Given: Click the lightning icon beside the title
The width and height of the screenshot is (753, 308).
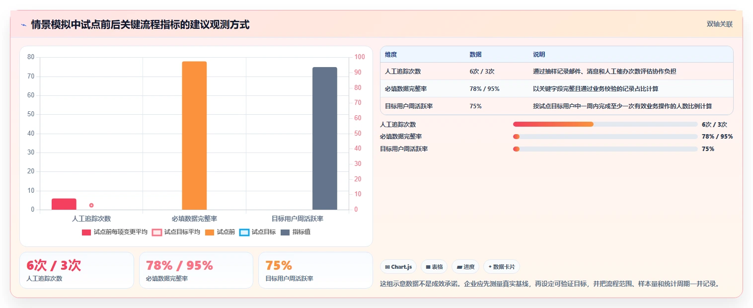Looking at the screenshot, I should (23, 24).
